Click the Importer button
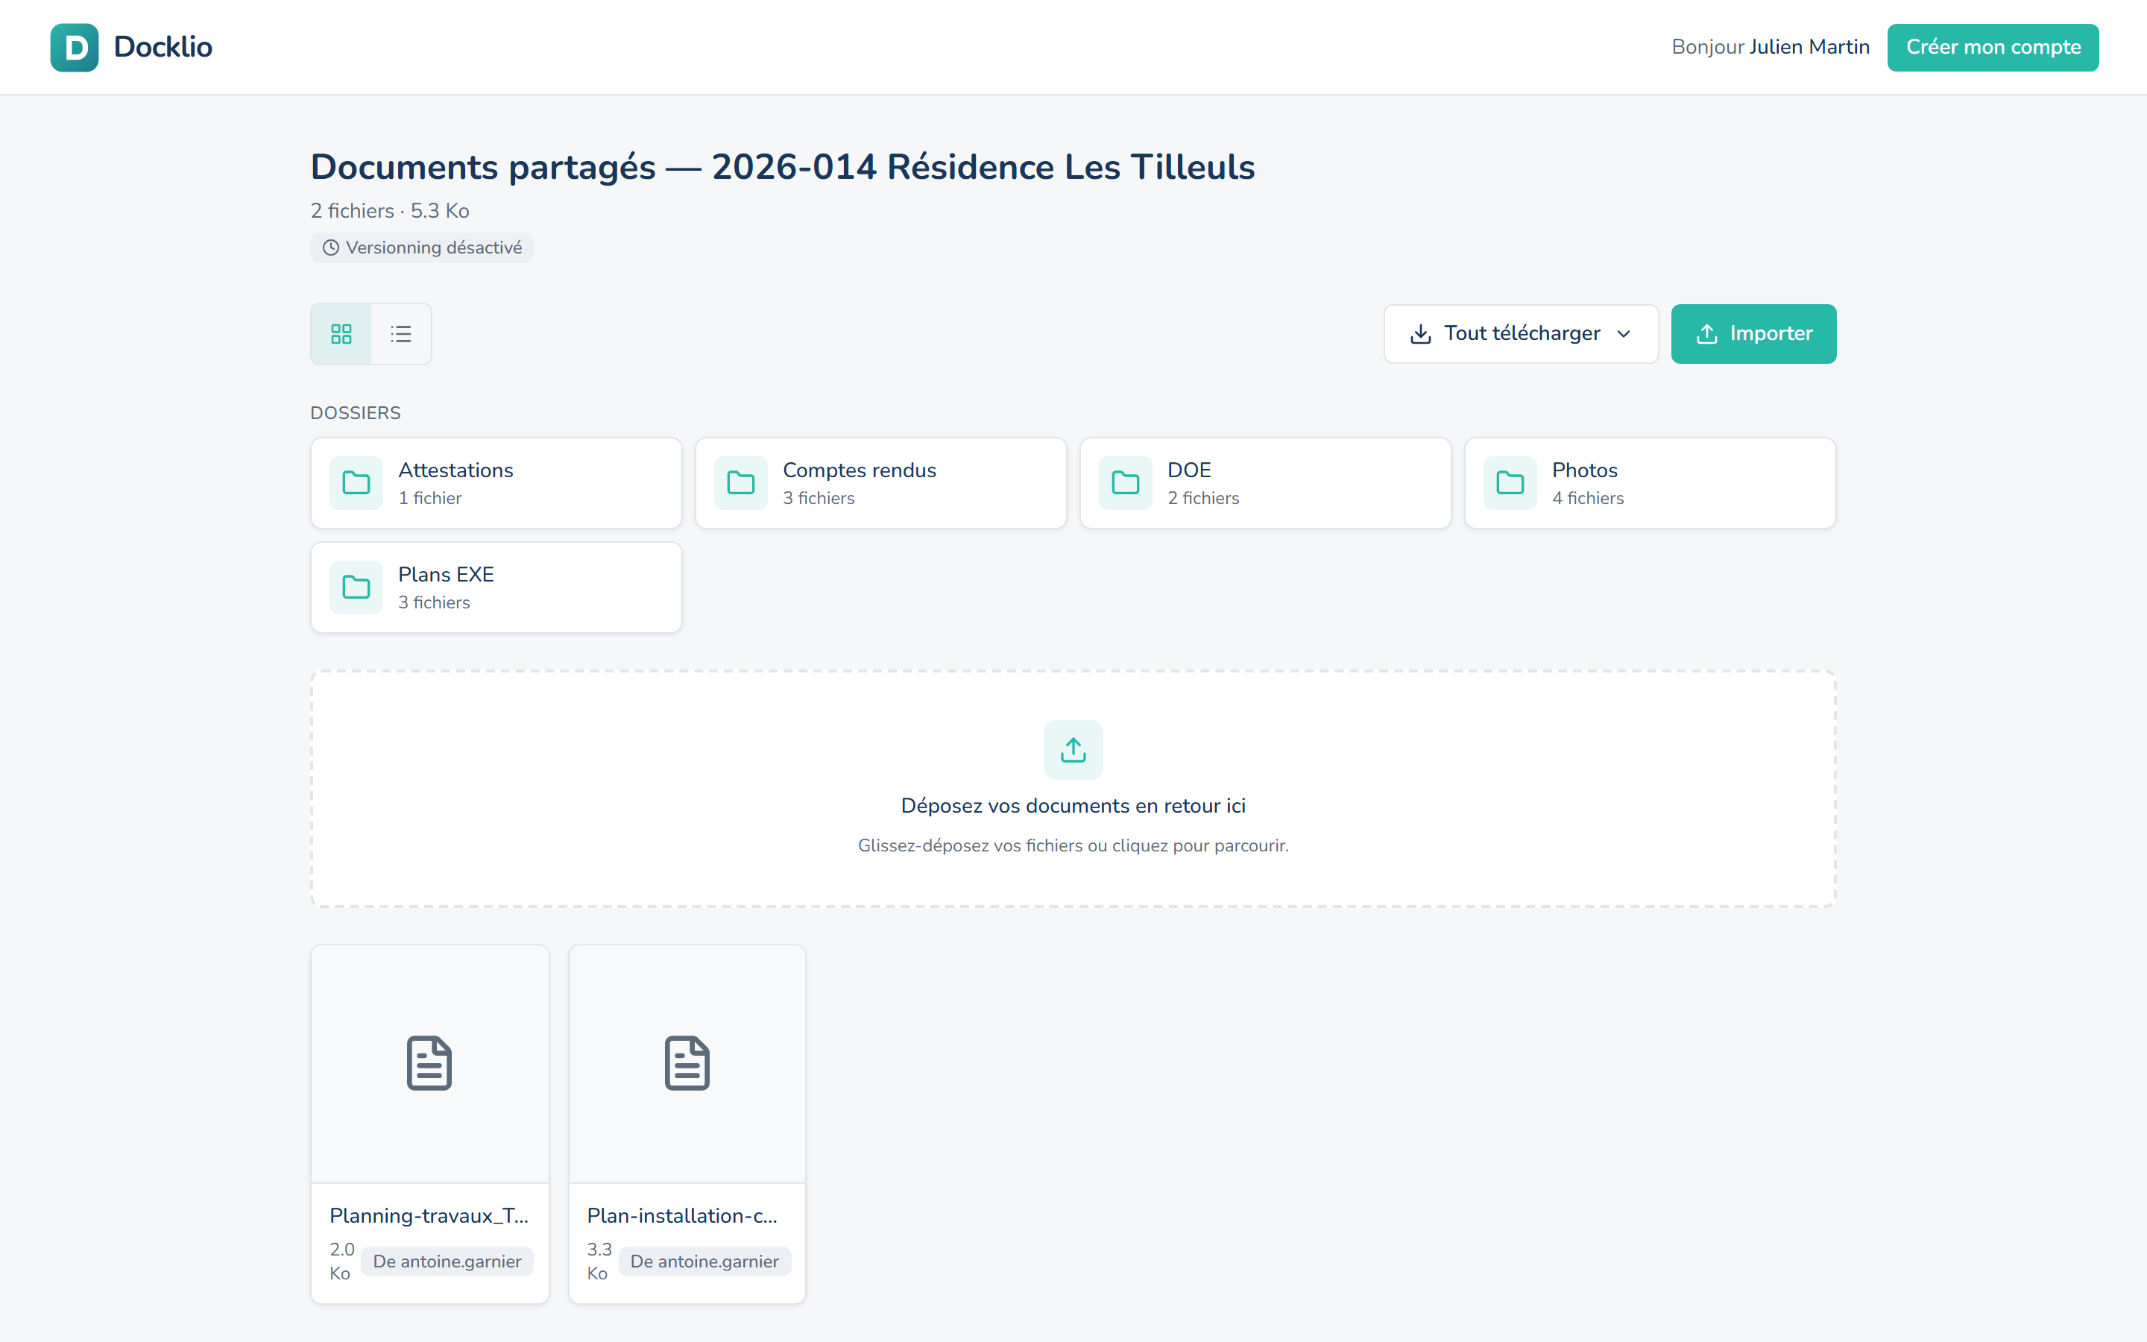Image resolution: width=2147 pixels, height=1342 pixels. (1753, 334)
